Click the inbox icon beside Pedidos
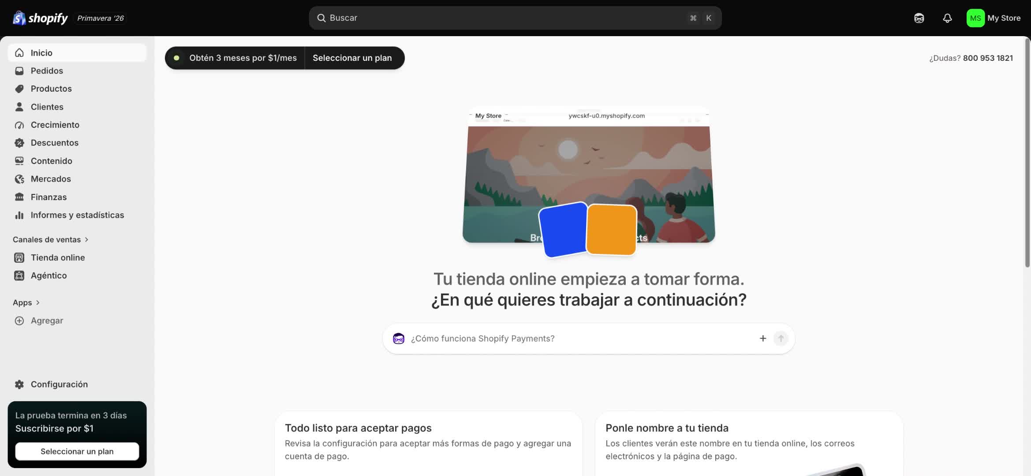 point(19,71)
